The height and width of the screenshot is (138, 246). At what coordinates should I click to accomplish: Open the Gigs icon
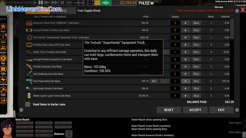3,59
